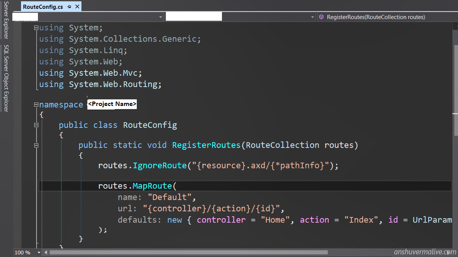
Task: Place cursor on IgnoreRoute method name
Action: click(x=160, y=166)
